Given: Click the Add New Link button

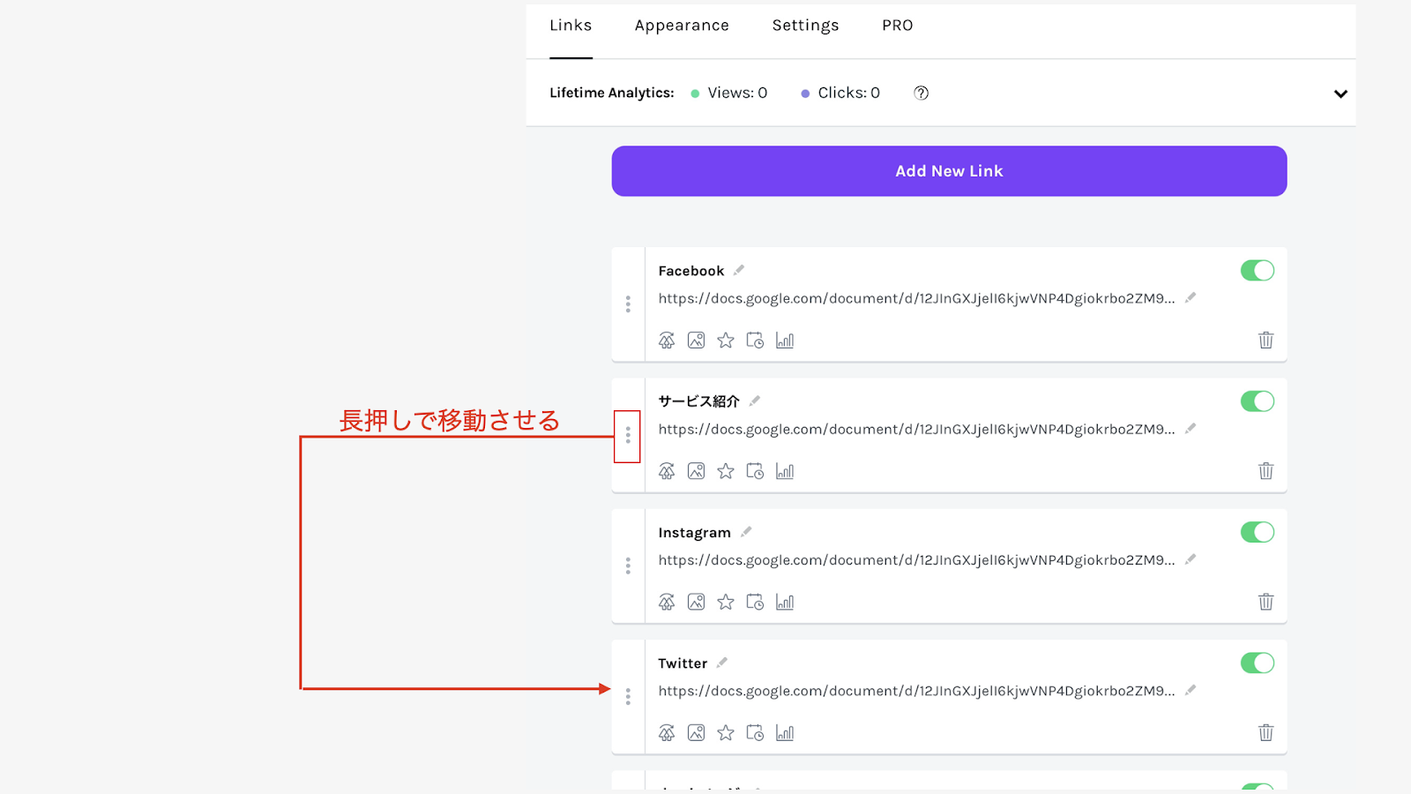Looking at the screenshot, I should pyautogui.click(x=949, y=171).
